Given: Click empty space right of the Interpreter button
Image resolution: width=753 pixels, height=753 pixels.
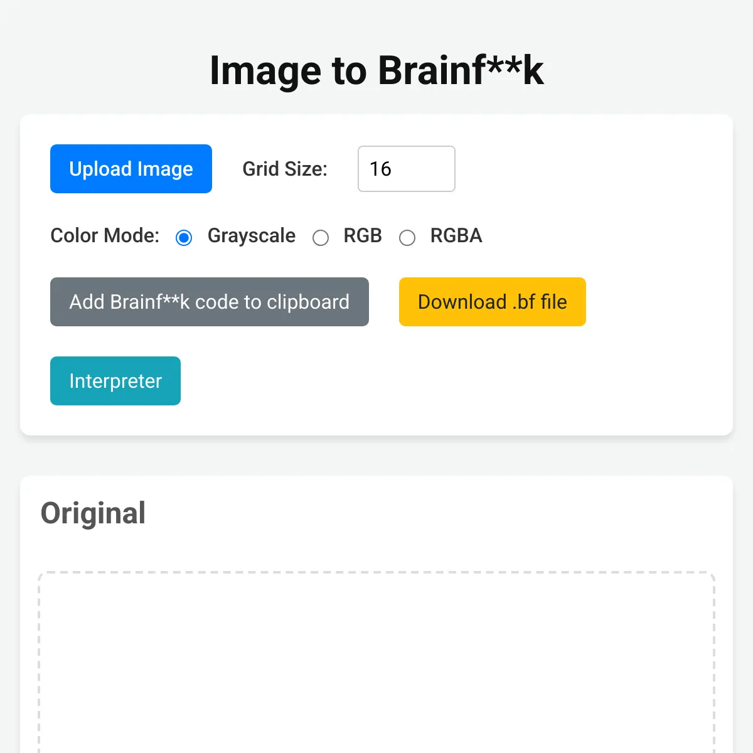Looking at the screenshot, I should tap(439, 381).
